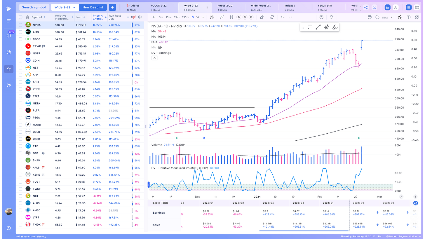Switch to the FOCUS 2-22 tab

(159, 7)
